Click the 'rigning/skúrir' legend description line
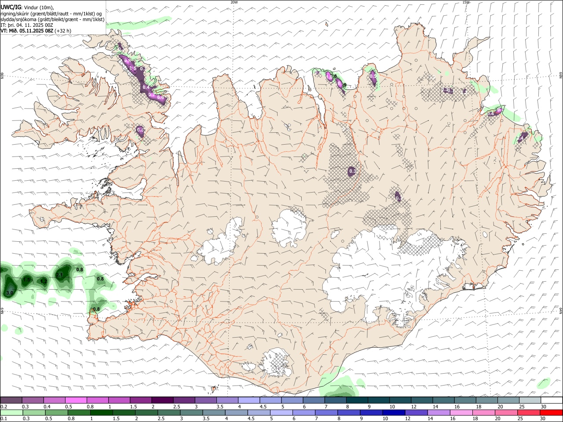 point(51,14)
